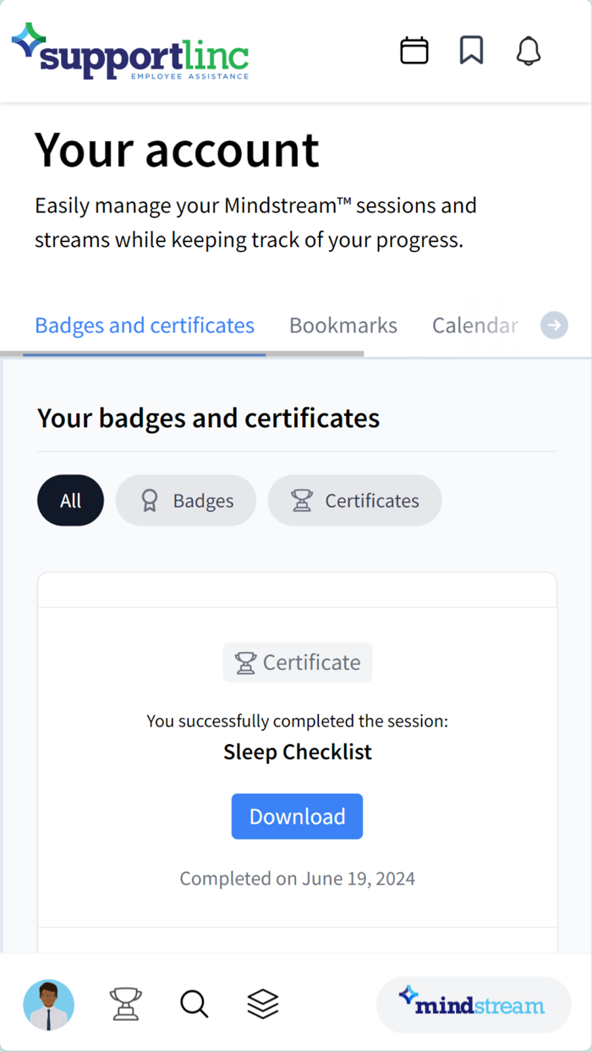Image resolution: width=592 pixels, height=1052 pixels.
Task: Click the bookmark icon in header
Action: point(471,51)
